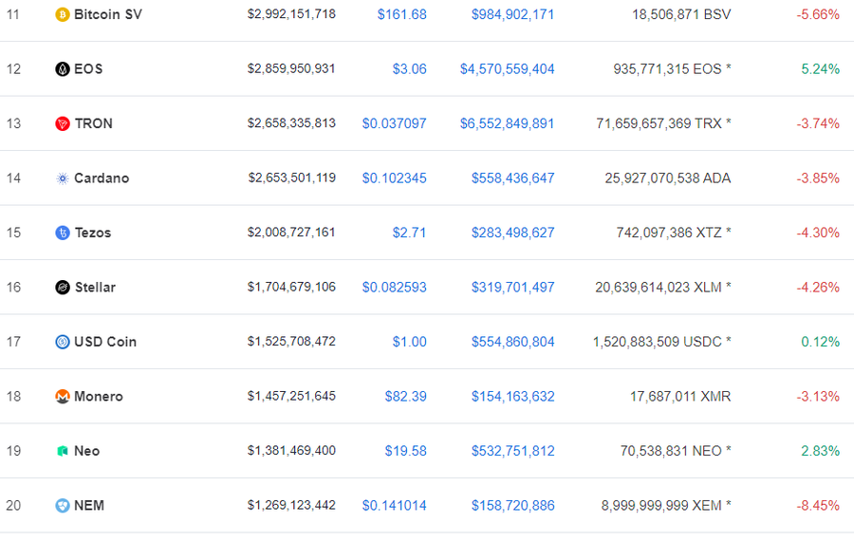
Task: Select Stellar market cap $1,704,679,106
Action: coord(291,287)
